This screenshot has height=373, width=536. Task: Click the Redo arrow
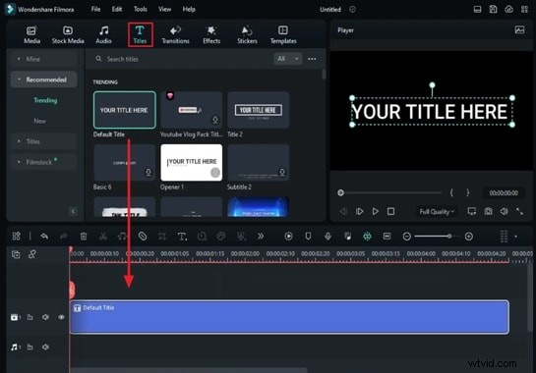point(64,237)
